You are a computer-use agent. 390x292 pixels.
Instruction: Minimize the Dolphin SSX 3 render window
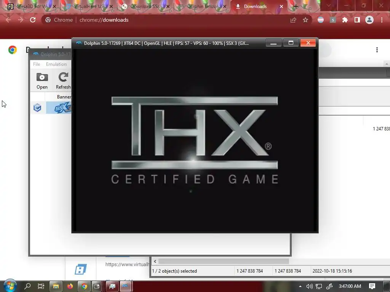(273, 43)
